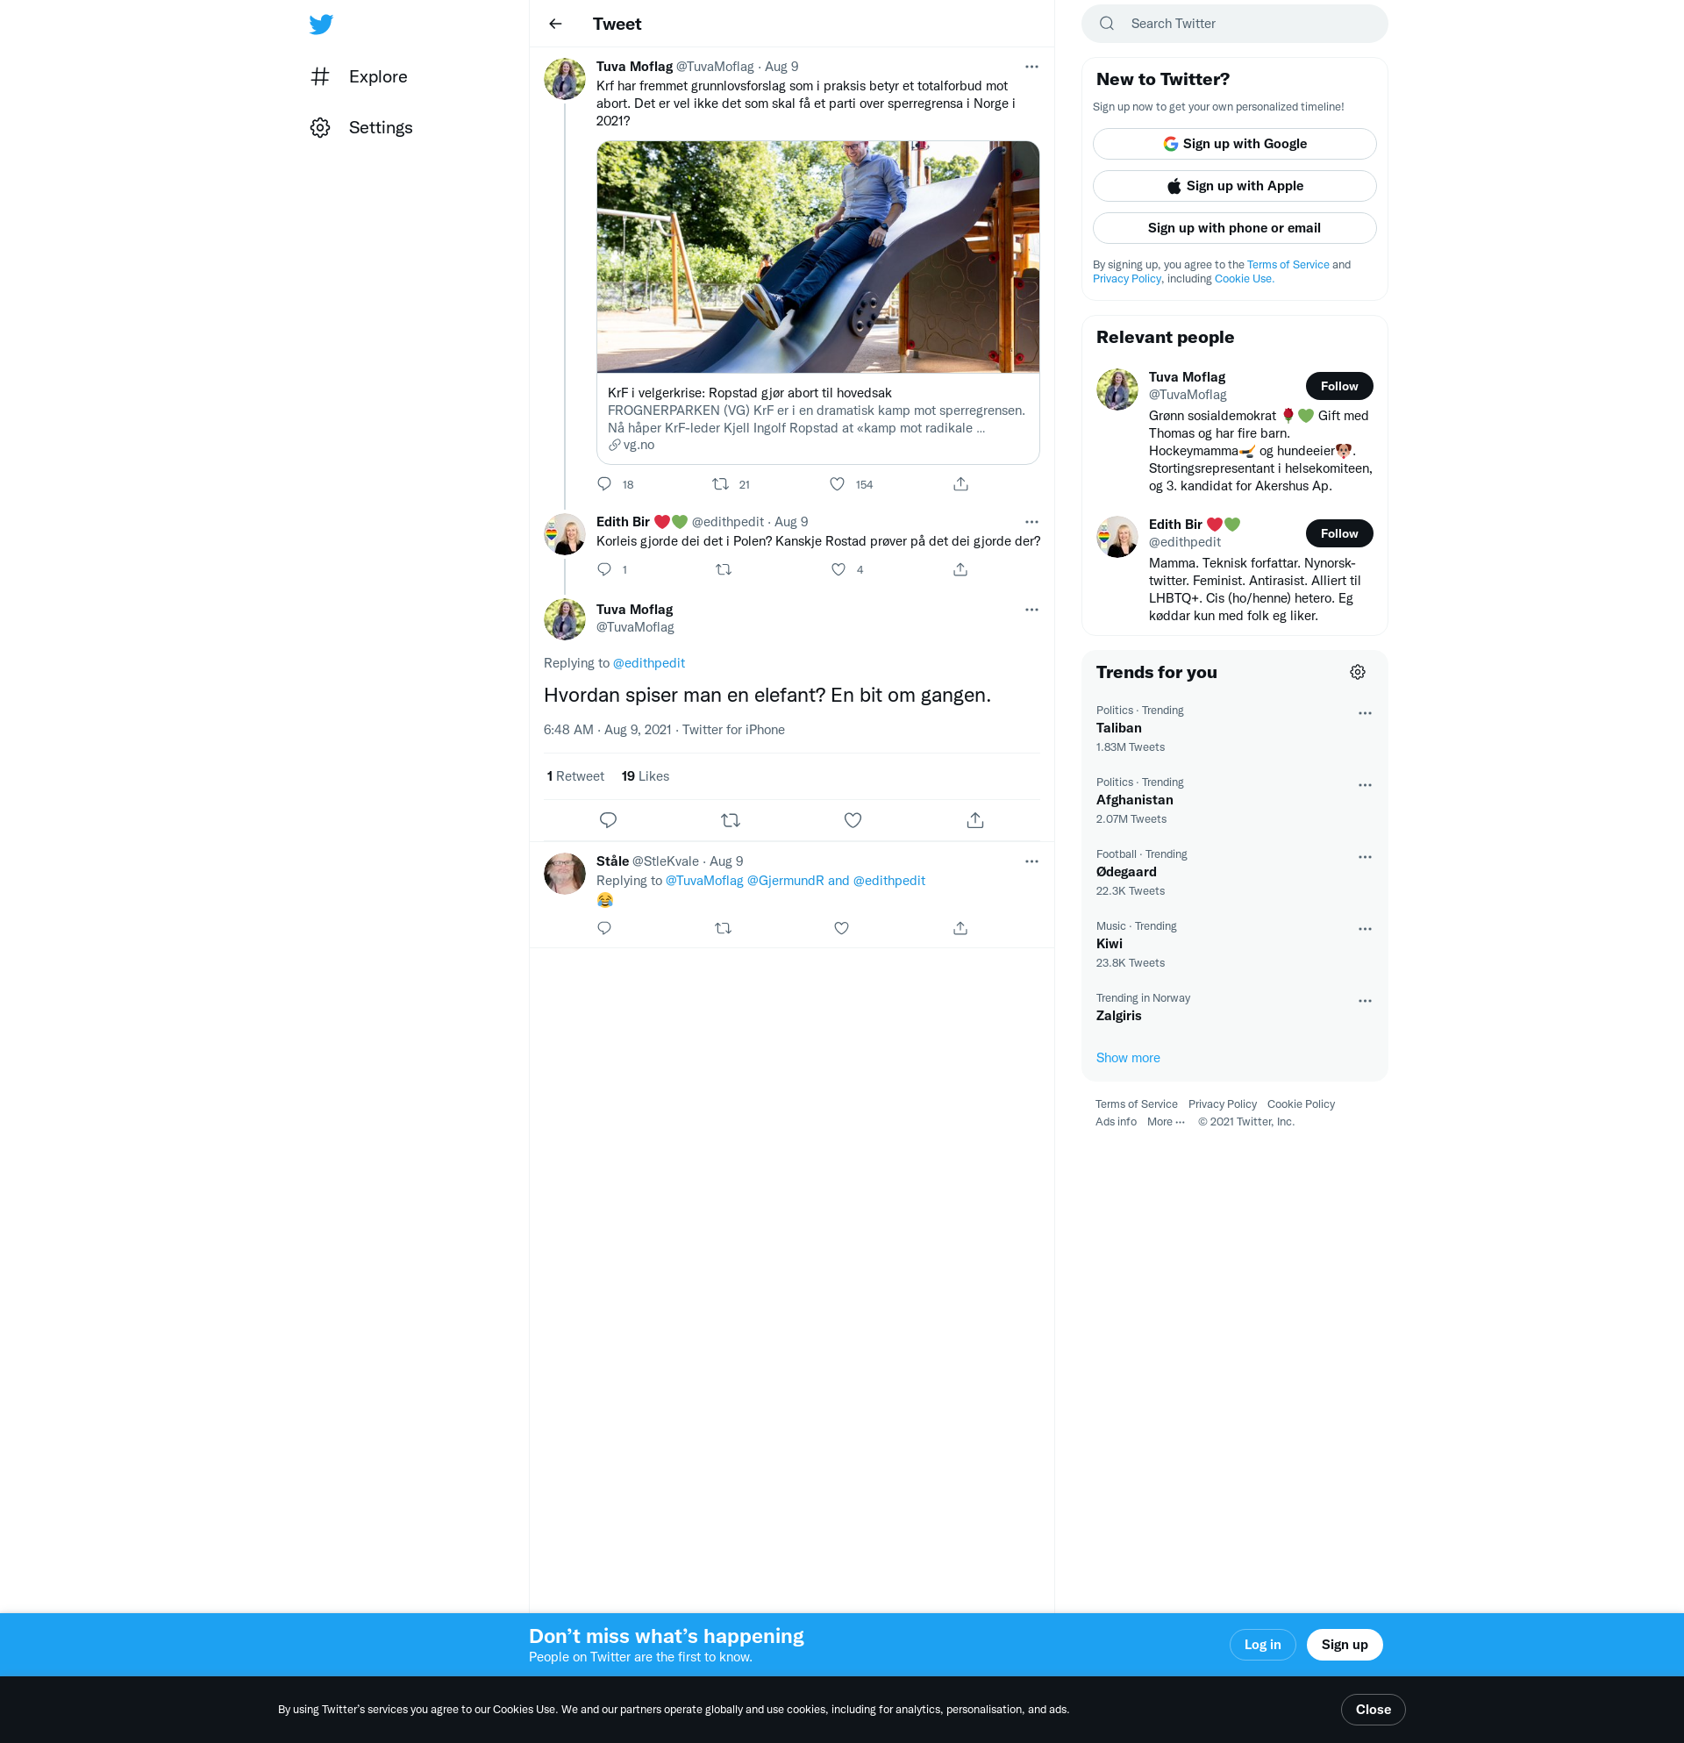The height and width of the screenshot is (1743, 1684).
Task: Open Explore from the sidebar
Action: pos(359,76)
